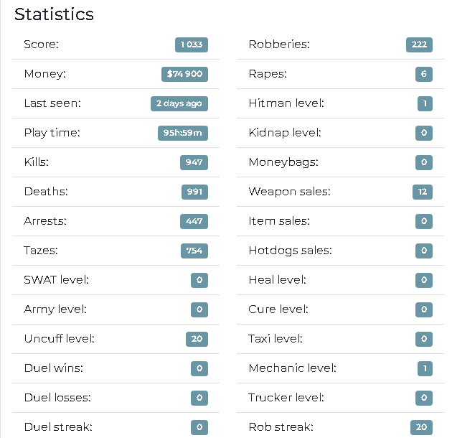Select the Moneybags row label
This screenshot has width=452, height=438.
pyautogui.click(x=283, y=162)
